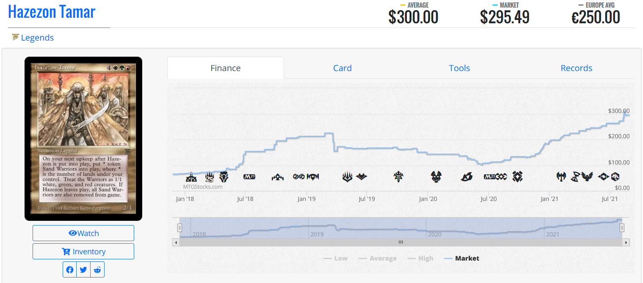This screenshot has width=643, height=283.
Task: Share the card on Twitter
Action: point(83,270)
